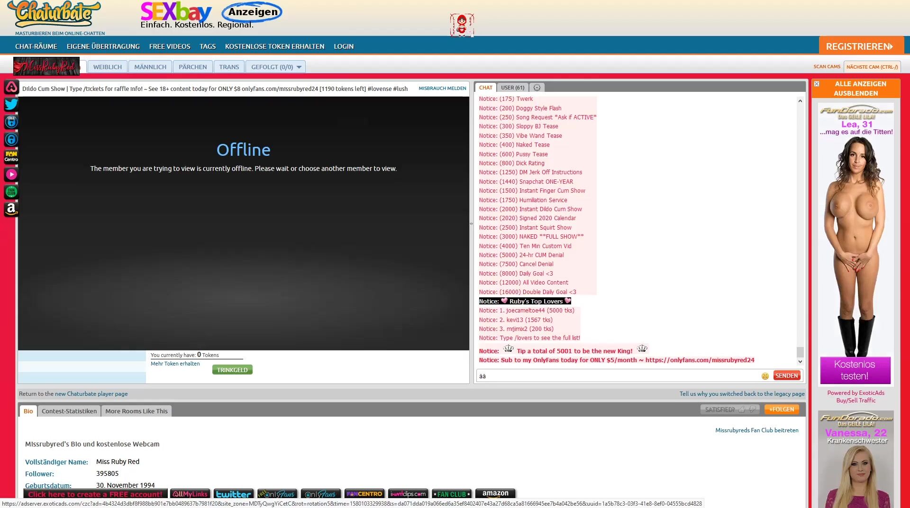Switch to the USER (61) tab
910x508 pixels.
click(x=513, y=88)
